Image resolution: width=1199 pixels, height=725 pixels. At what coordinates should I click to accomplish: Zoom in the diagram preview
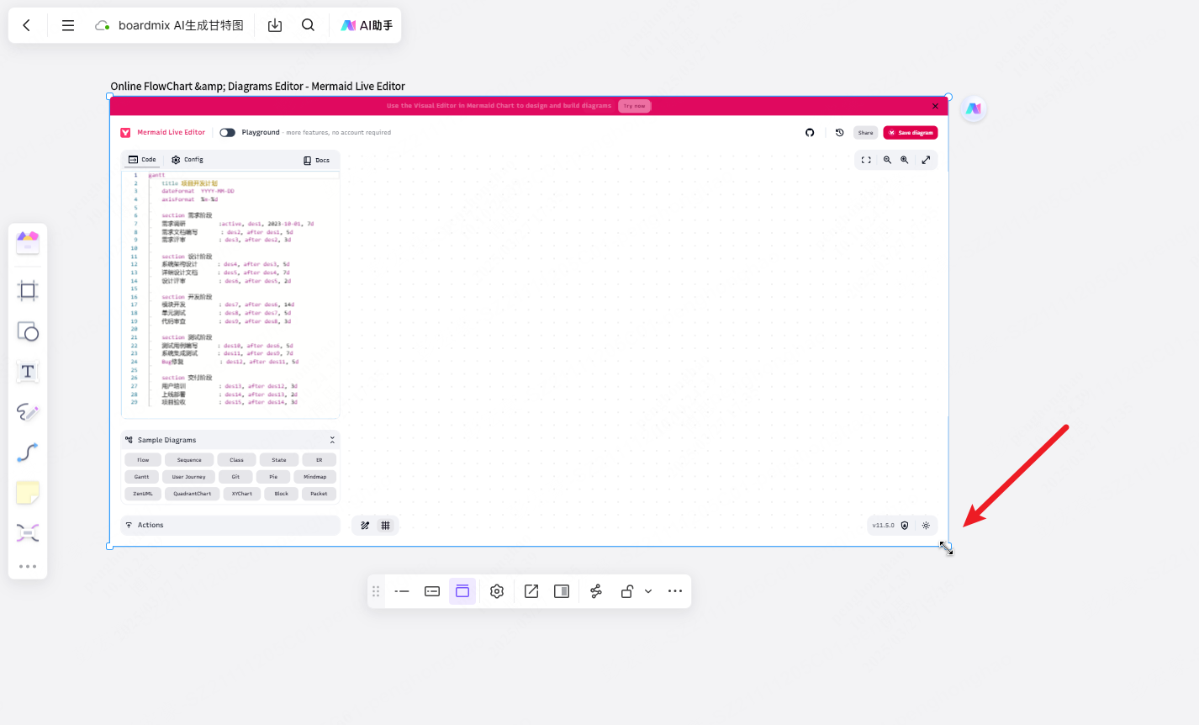(x=905, y=160)
